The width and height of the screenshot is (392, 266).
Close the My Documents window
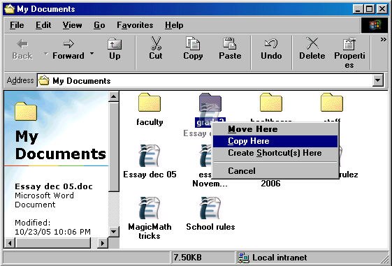tap(382, 9)
